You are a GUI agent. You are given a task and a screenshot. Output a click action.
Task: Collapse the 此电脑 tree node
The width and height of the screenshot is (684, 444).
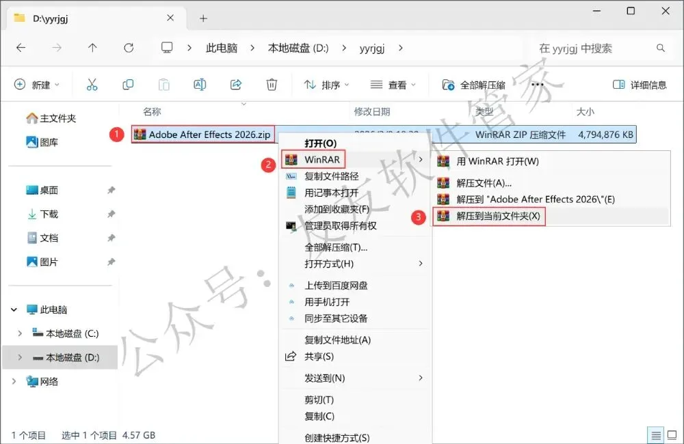point(14,310)
